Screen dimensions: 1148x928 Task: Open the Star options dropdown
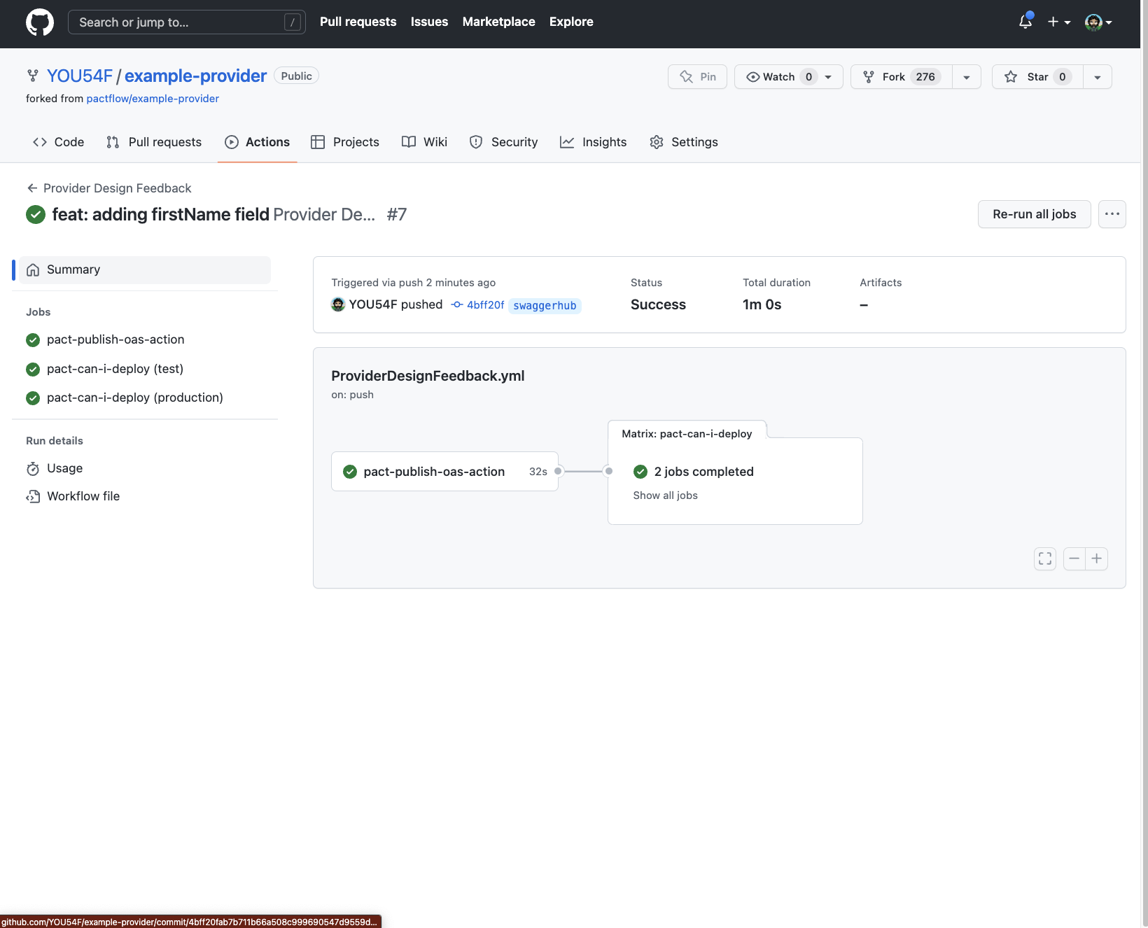click(x=1096, y=77)
